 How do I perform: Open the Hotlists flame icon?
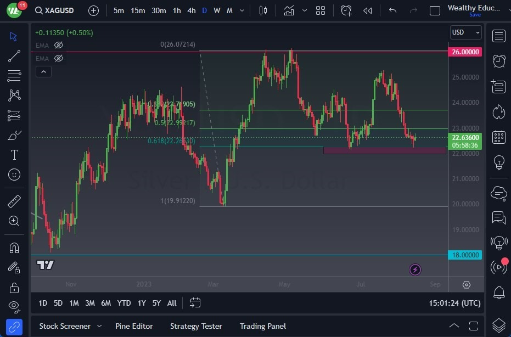[x=498, y=112]
